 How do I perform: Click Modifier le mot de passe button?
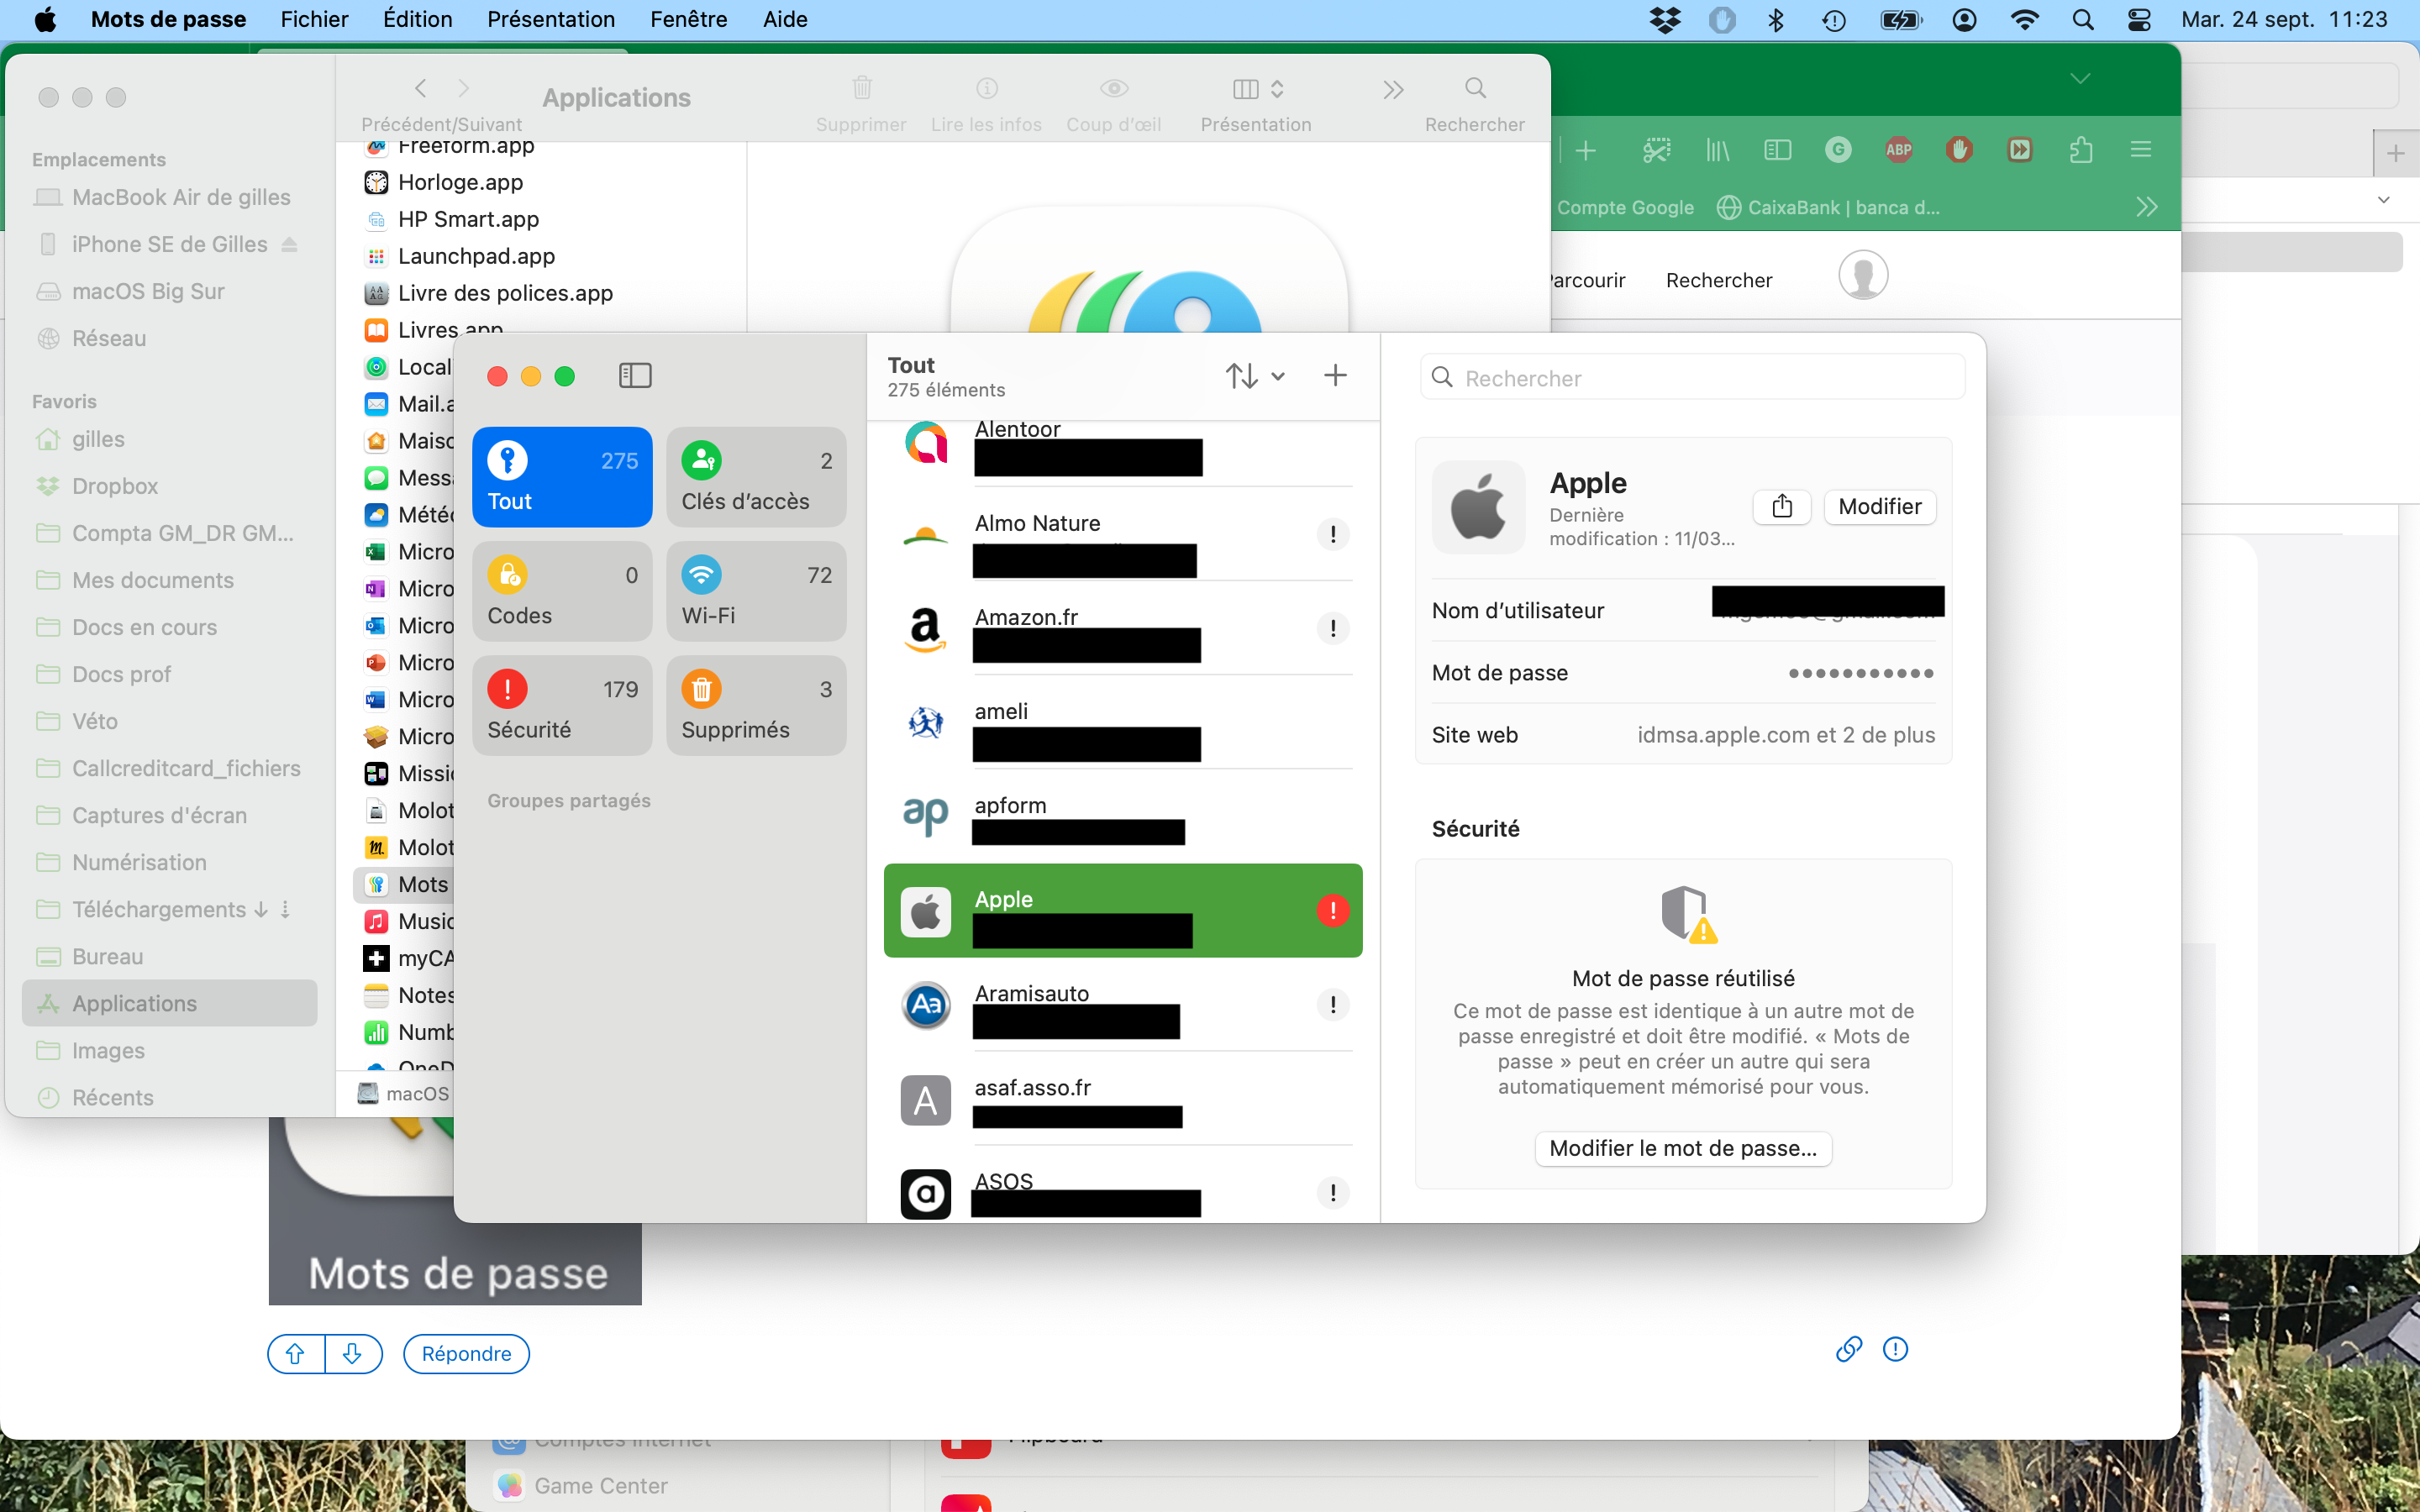coord(1682,1148)
